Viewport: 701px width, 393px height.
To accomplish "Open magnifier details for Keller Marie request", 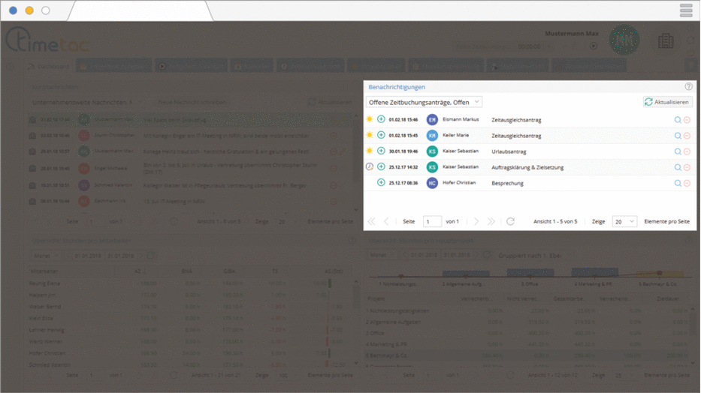I will click(678, 136).
